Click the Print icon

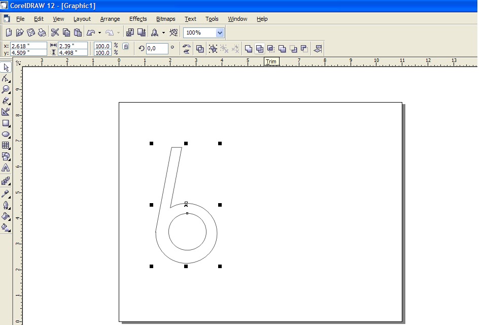pos(42,32)
